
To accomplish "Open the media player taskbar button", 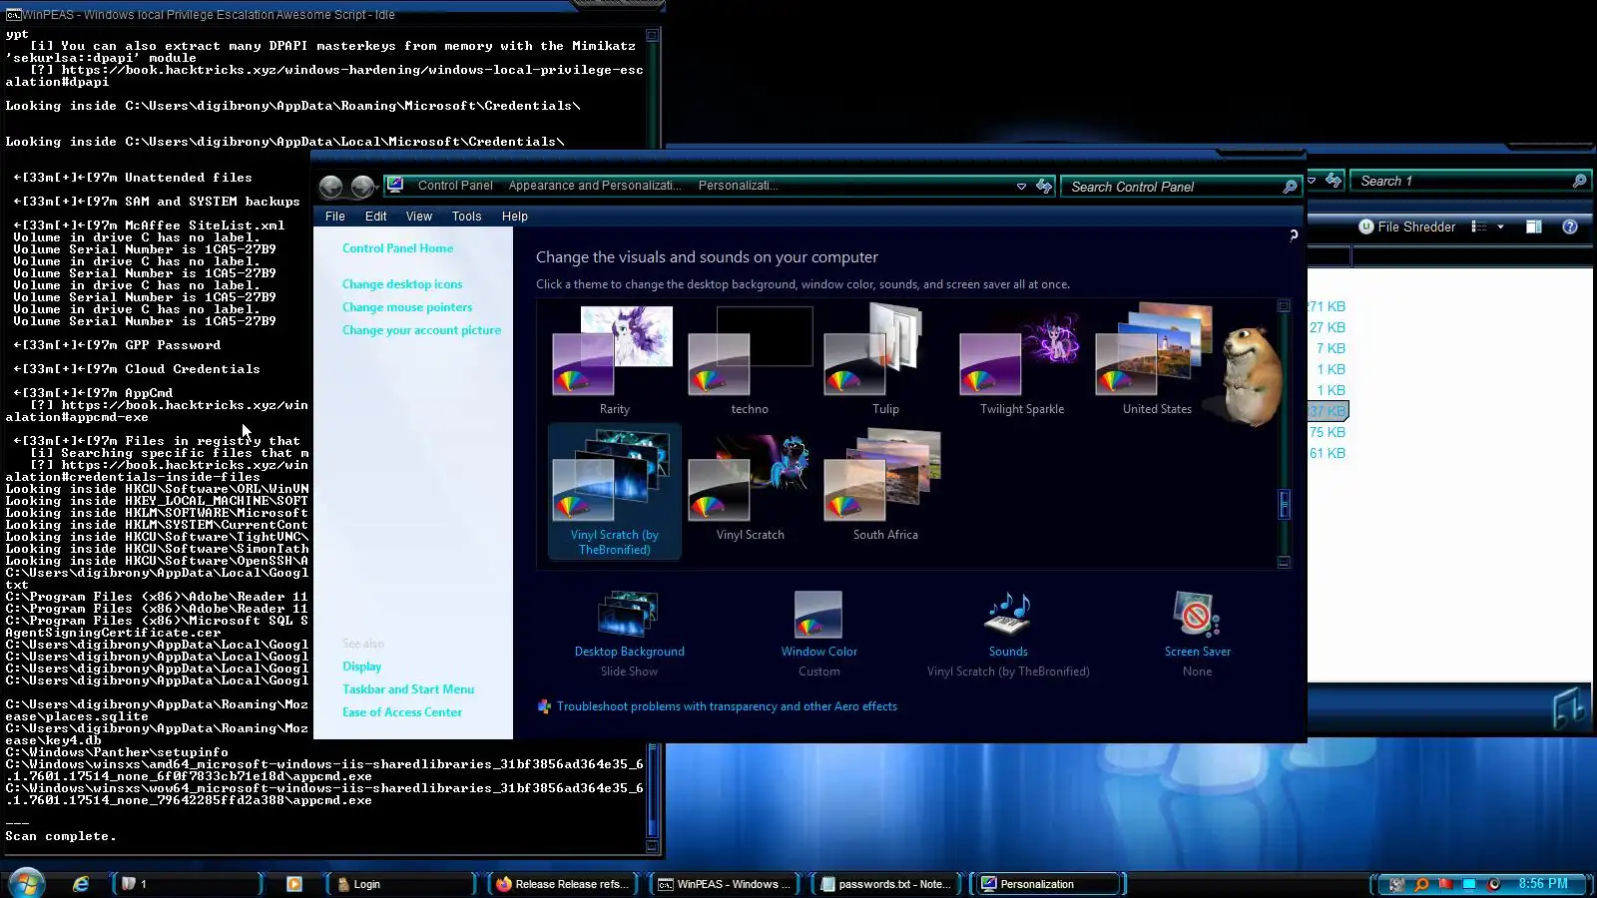I will point(293,884).
